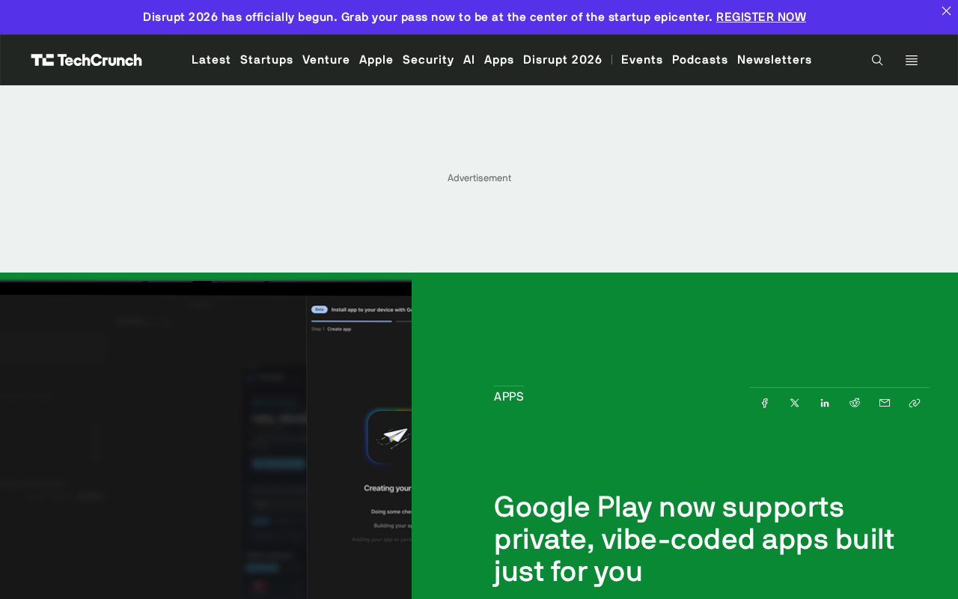This screenshot has height=599, width=958.
Task: Copy article link icon
Action: tap(915, 403)
